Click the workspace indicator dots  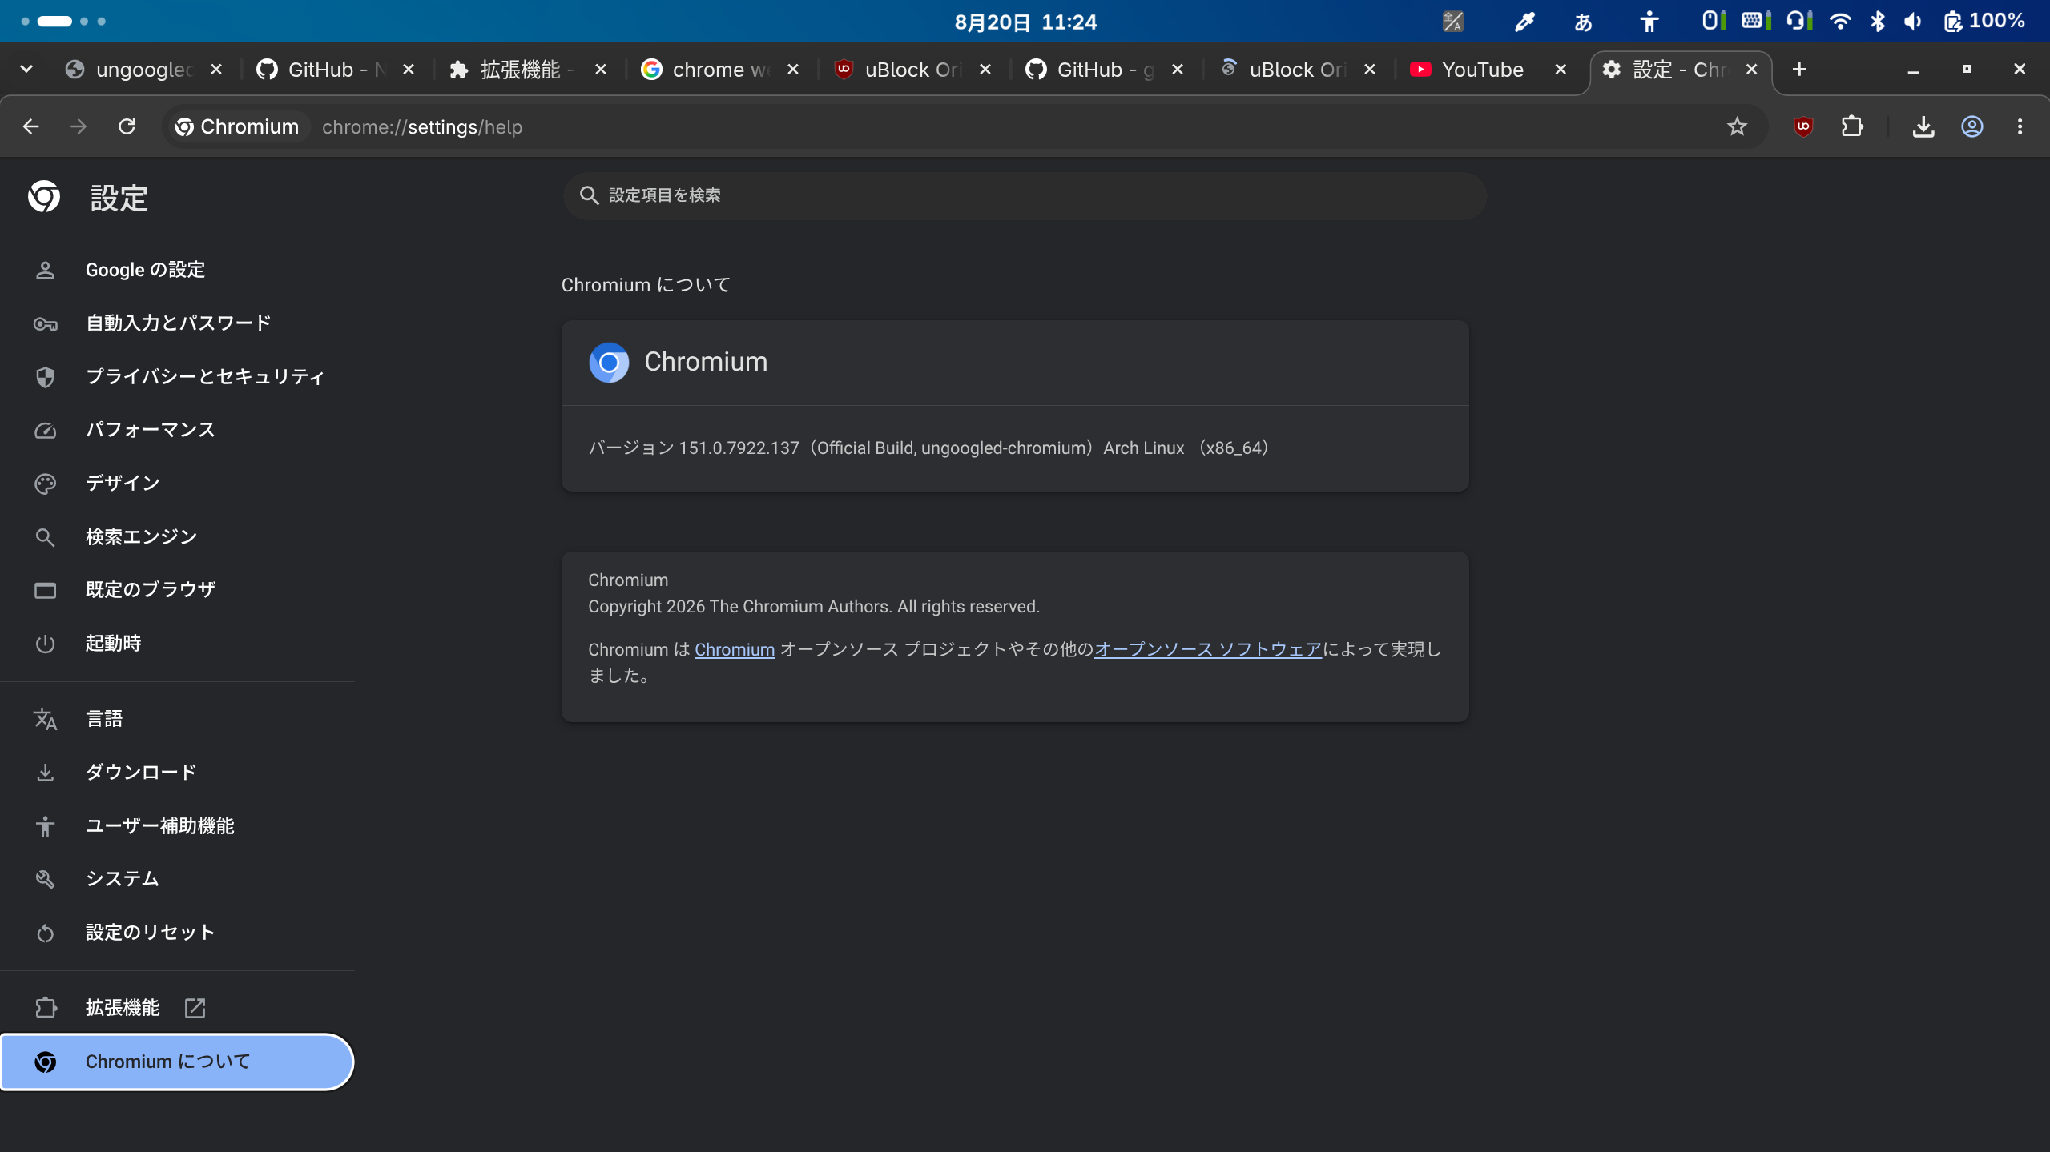click(63, 22)
